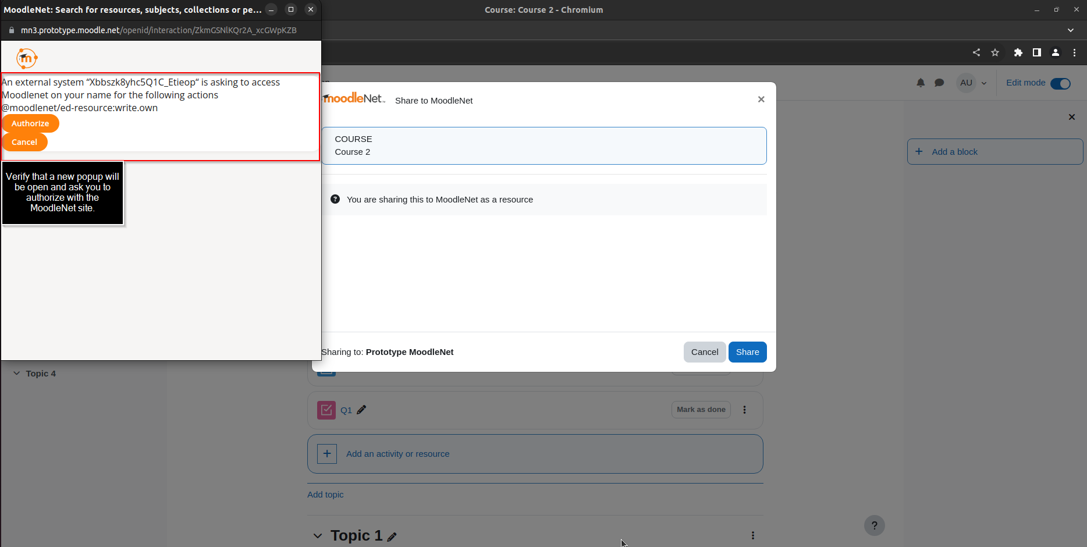
Task: Collapse Topic 4 in course index
Action: [16, 374]
